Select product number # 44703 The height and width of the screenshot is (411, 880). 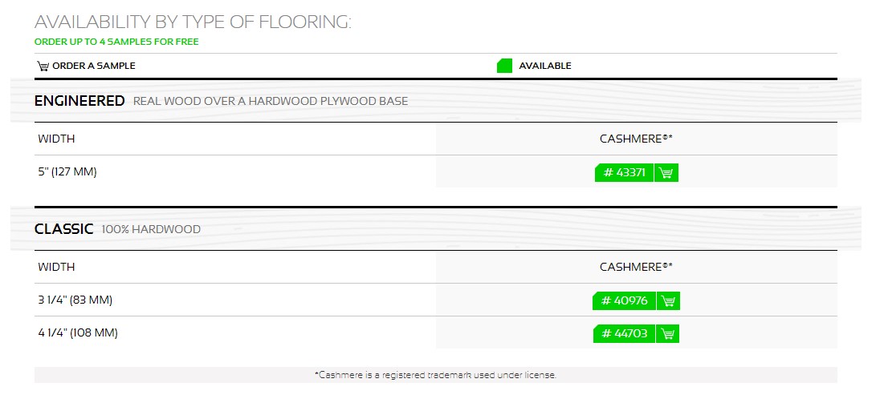(x=624, y=334)
